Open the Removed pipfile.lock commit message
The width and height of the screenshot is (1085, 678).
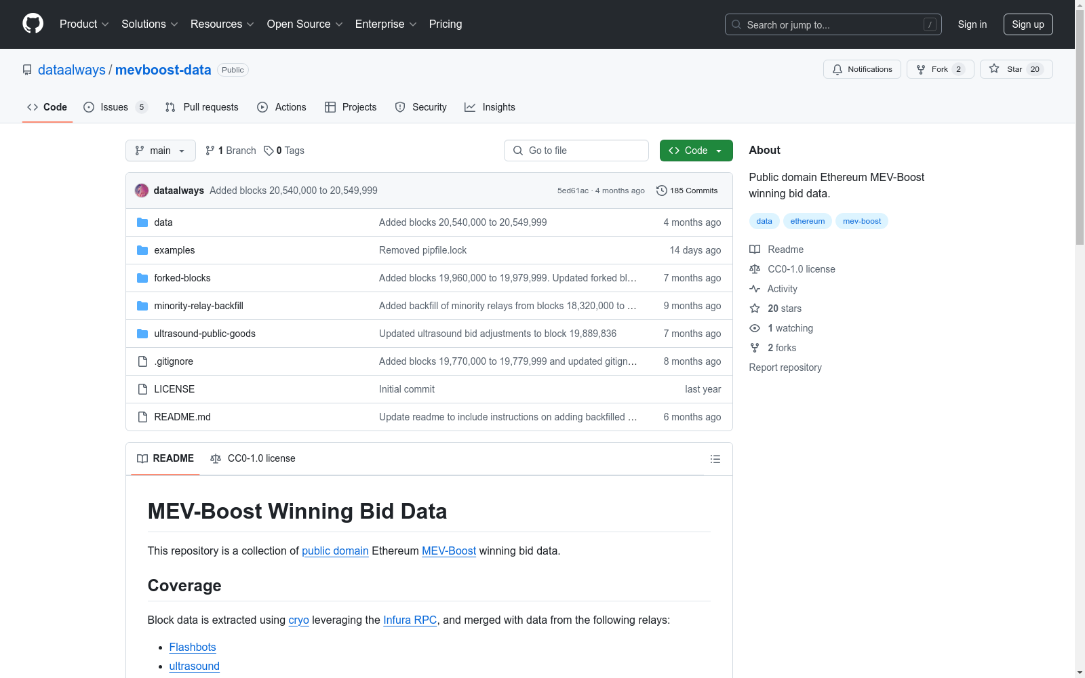pyautogui.click(x=423, y=250)
